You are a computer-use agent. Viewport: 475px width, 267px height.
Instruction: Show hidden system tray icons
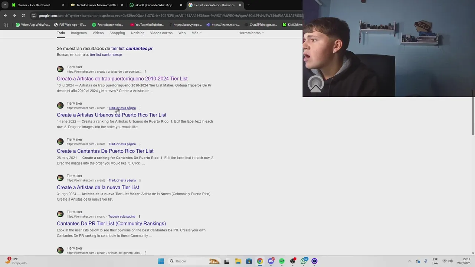pos(410,261)
